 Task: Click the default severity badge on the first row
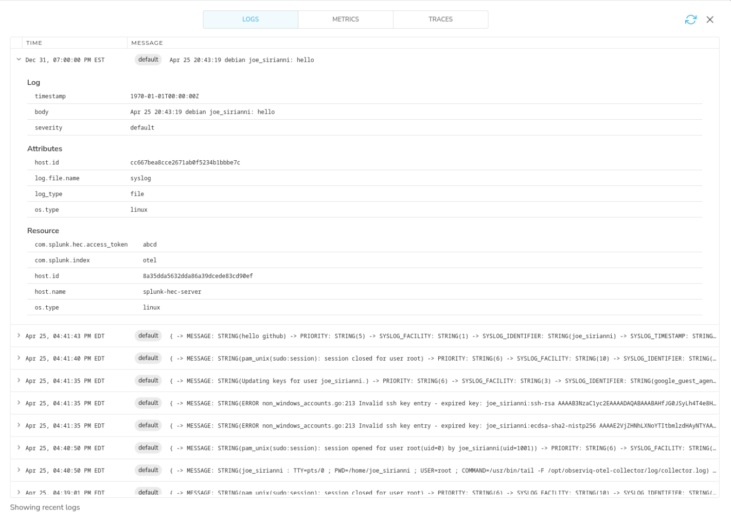click(x=148, y=59)
